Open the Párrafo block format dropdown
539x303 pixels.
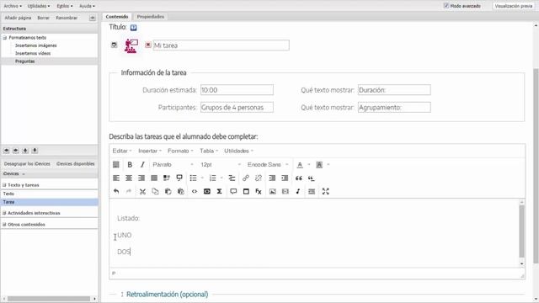coord(173,165)
